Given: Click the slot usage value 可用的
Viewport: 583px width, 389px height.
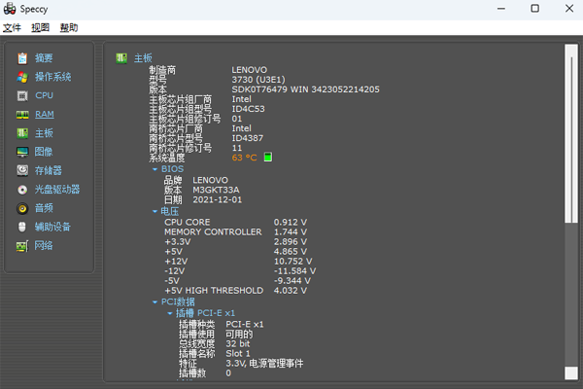Looking at the screenshot, I should (x=239, y=334).
